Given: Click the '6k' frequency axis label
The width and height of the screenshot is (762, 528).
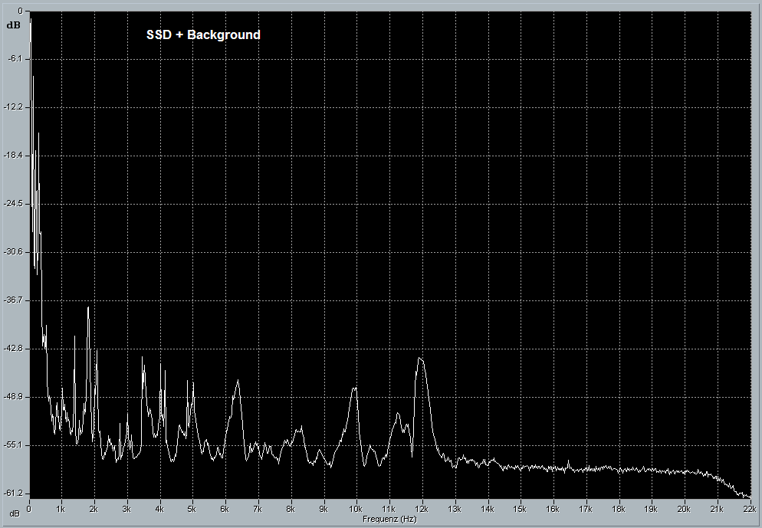Looking at the screenshot, I should pos(224,510).
